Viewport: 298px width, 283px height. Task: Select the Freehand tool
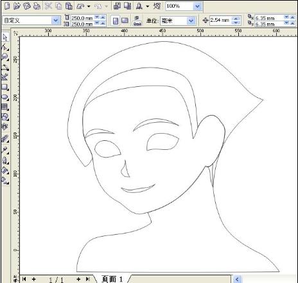click(5, 68)
